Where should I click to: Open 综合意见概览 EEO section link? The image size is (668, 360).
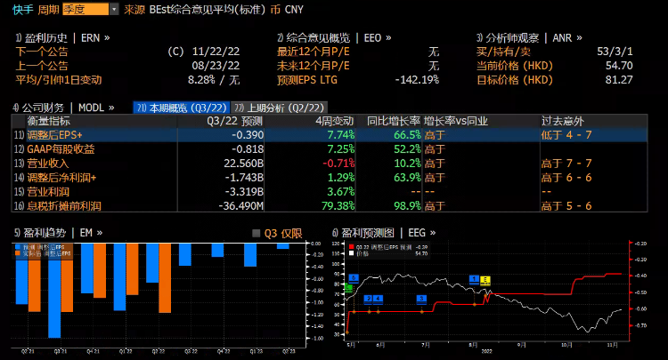(334, 38)
